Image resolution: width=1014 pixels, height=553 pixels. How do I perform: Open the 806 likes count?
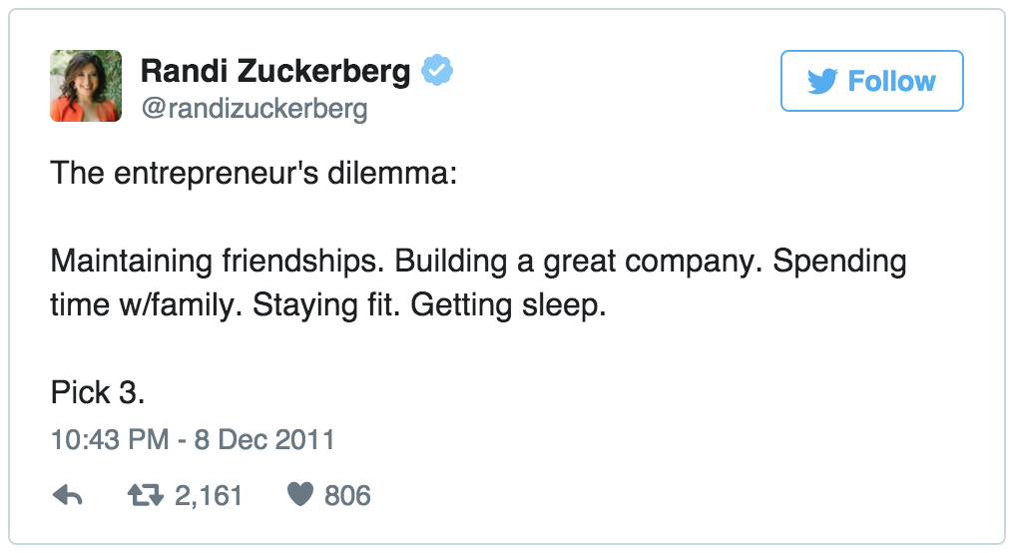pyautogui.click(x=347, y=495)
